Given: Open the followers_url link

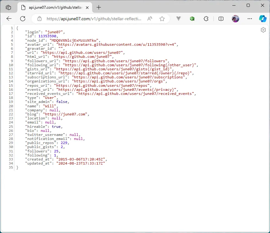Looking at the screenshot, I should 115,61.
